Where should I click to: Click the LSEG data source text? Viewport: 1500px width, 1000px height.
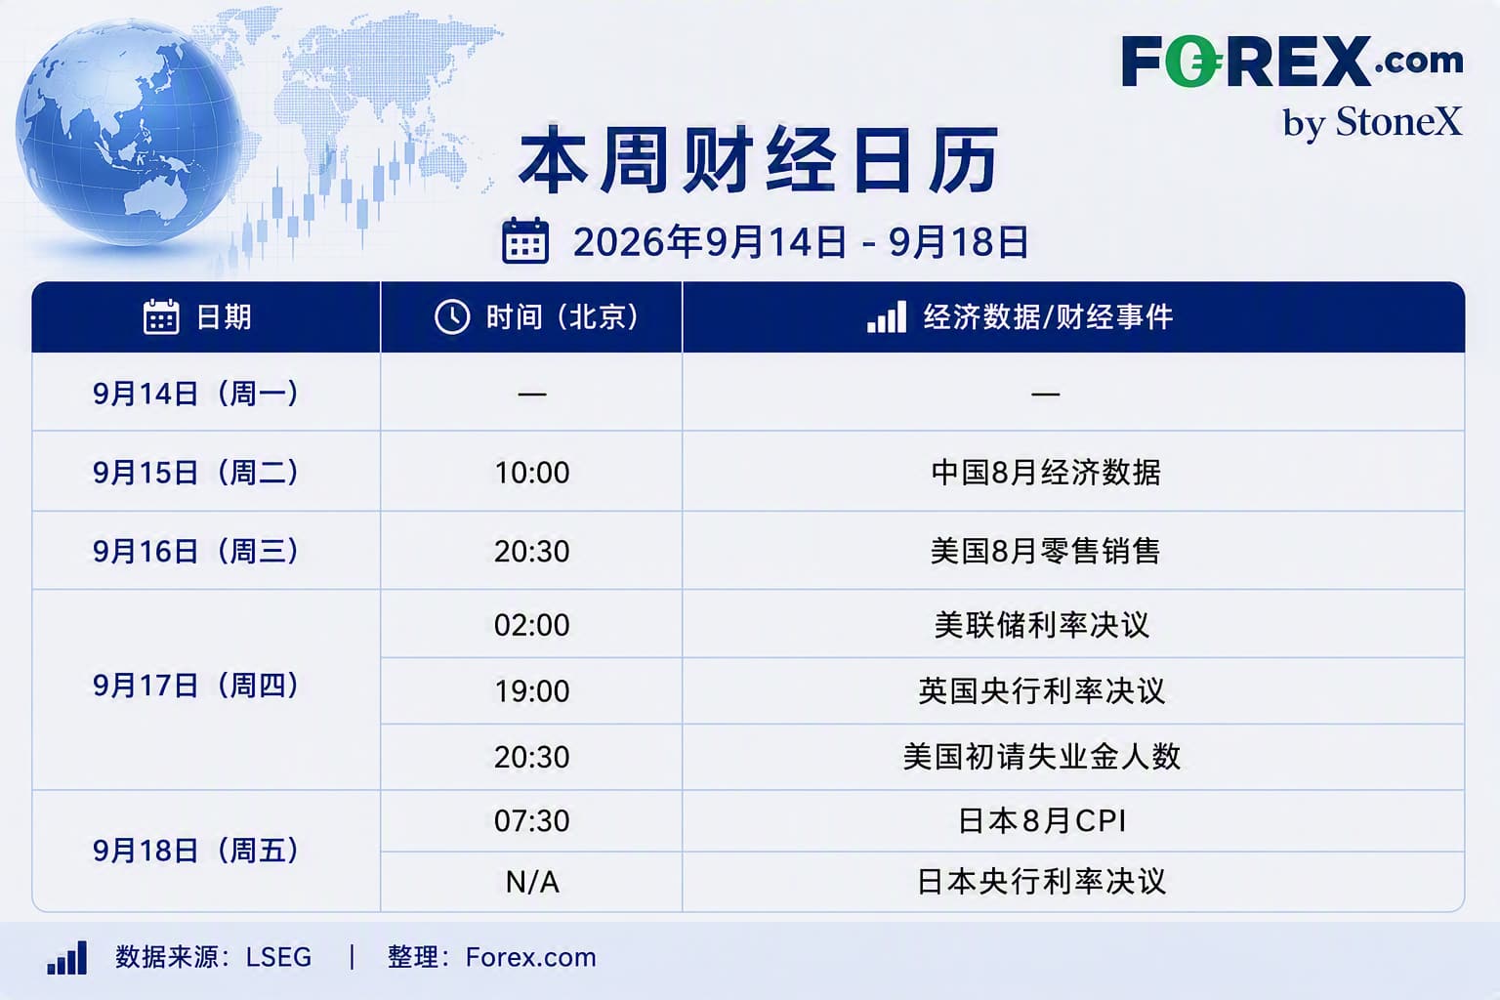click(x=278, y=957)
